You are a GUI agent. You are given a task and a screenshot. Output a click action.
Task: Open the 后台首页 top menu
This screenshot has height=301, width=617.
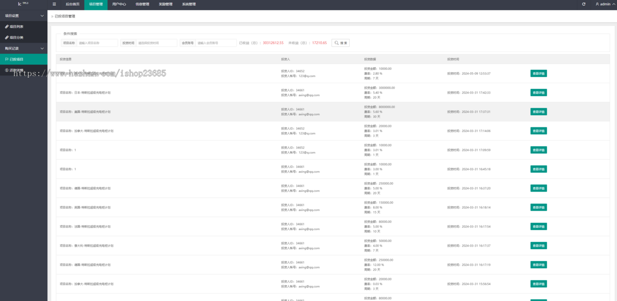coord(72,4)
